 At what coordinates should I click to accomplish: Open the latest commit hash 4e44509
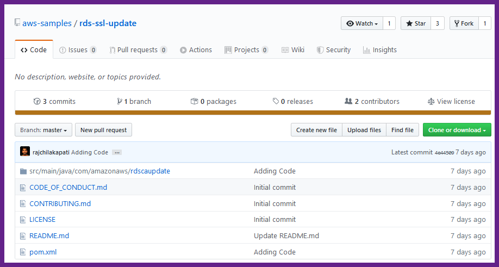[444, 153]
